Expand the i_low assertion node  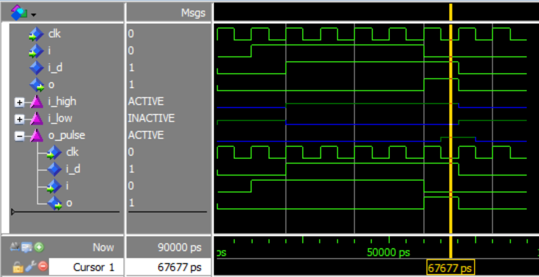[19, 119]
